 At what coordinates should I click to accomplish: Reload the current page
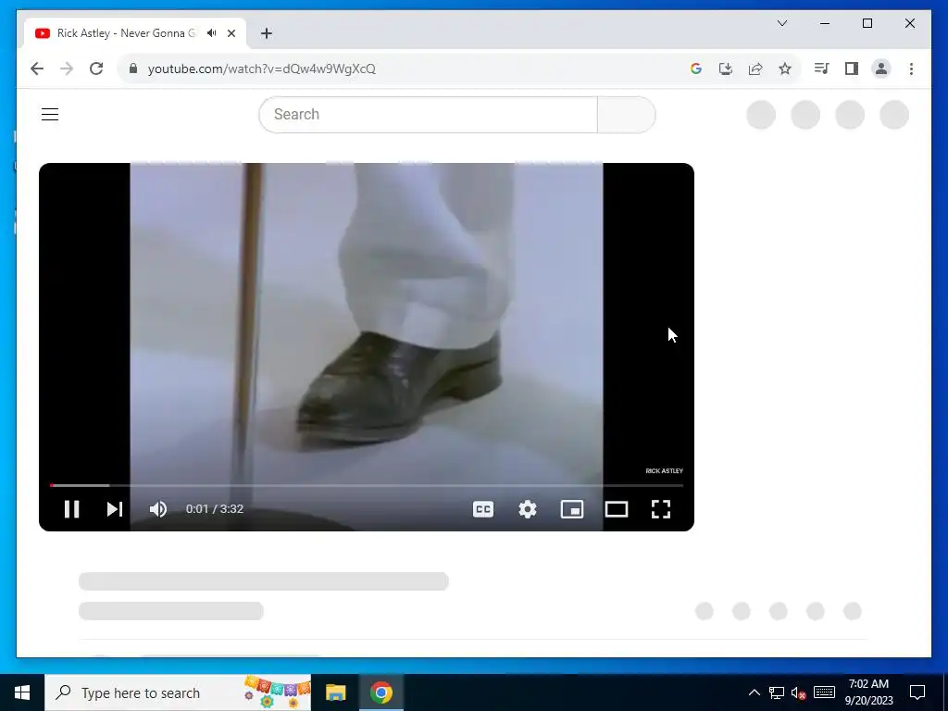96,69
